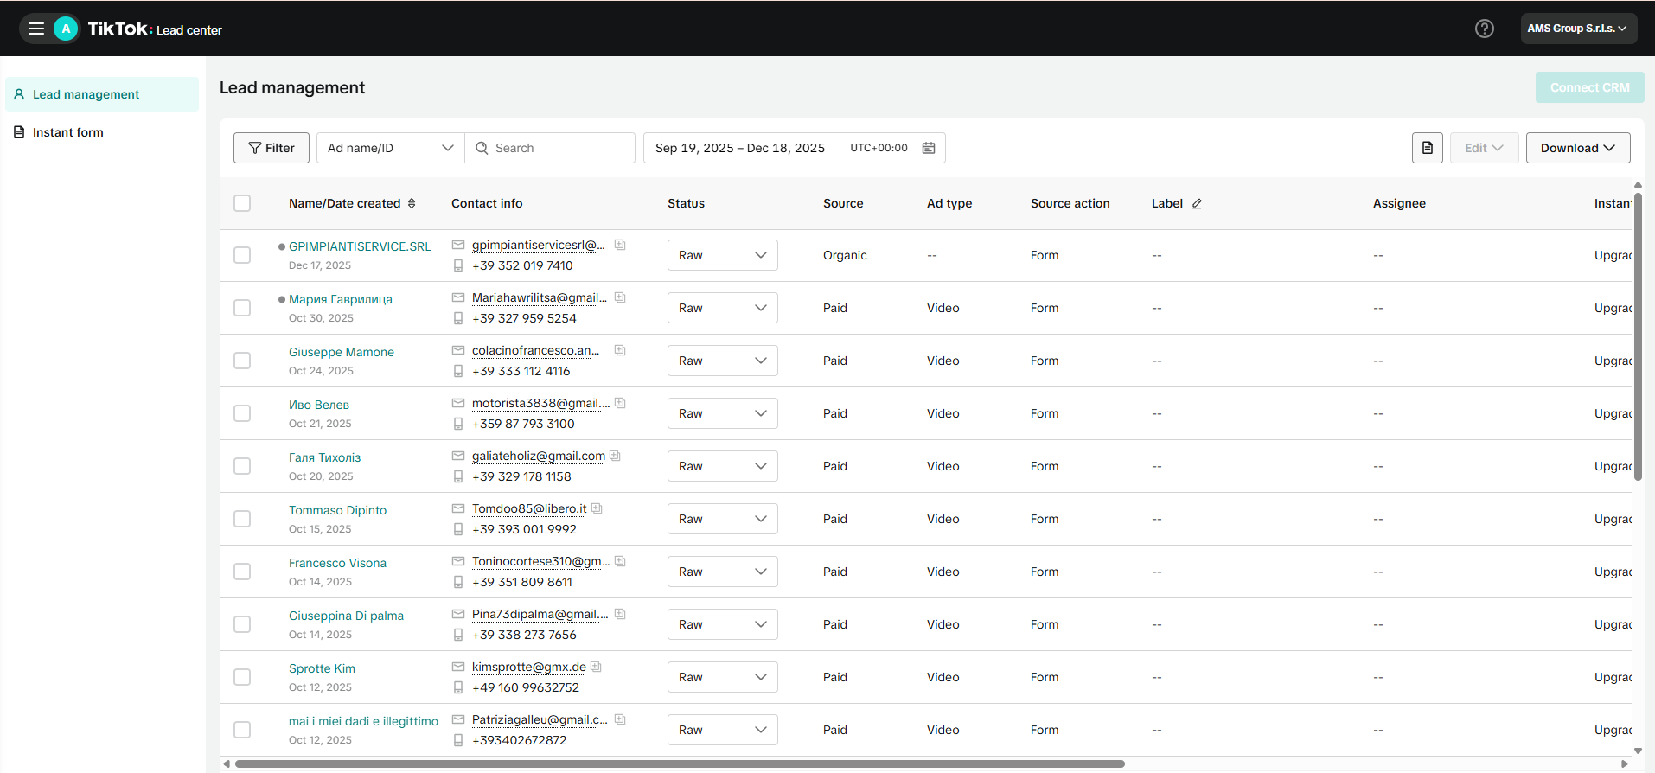This screenshot has height=773, width=1655.
Task: Focus the Search input field
Action: coord(550,148)
